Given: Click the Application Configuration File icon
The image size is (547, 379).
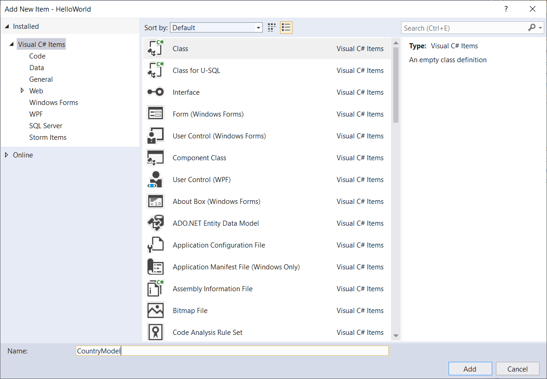Looking at the screenshot, I should [x=156, y=245].
